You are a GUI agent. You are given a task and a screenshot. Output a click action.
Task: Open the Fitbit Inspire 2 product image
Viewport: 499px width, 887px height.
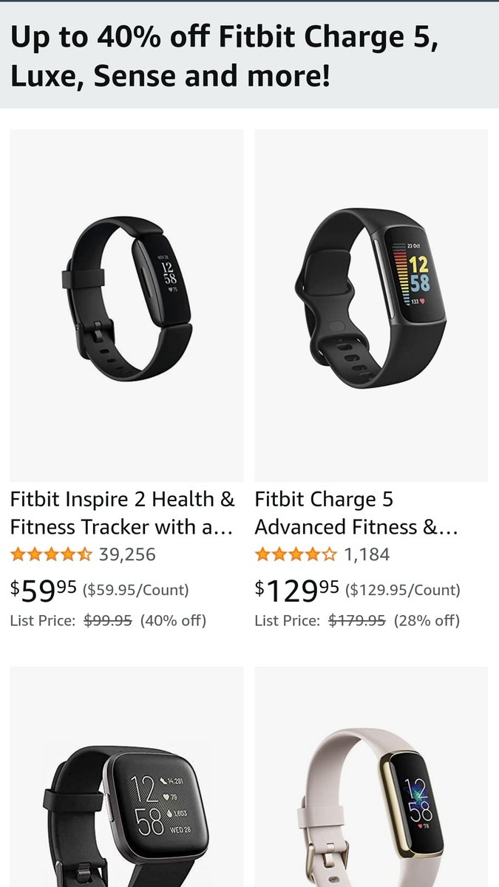(126, 305)
